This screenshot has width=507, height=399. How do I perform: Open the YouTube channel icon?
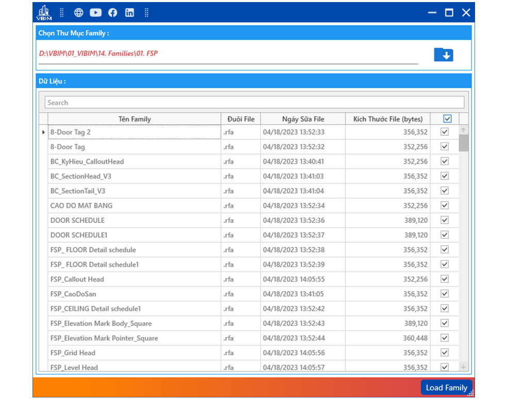coord(95,13)
